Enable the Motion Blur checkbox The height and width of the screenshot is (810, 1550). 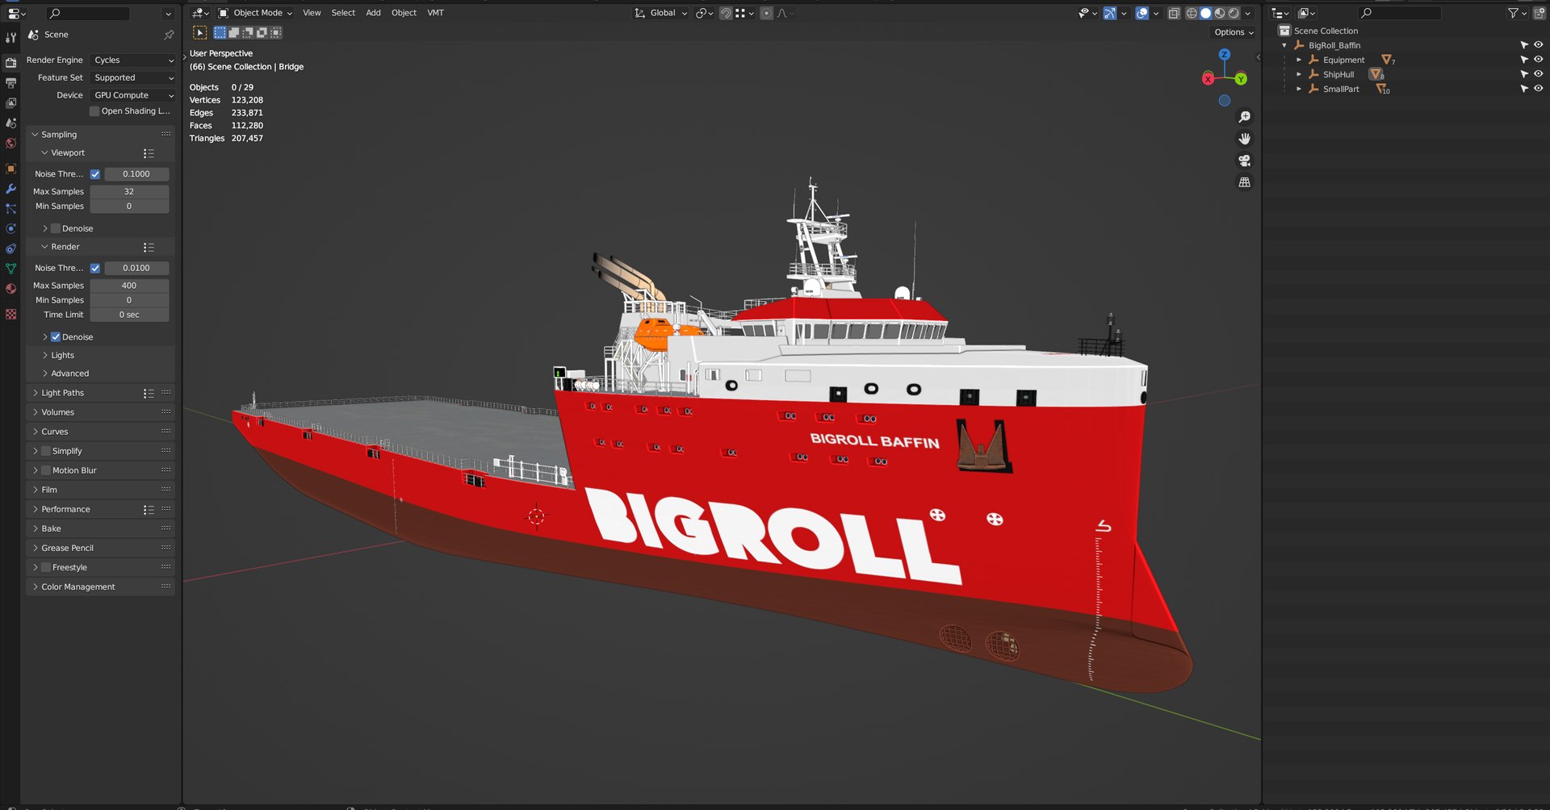click(46, 470)
